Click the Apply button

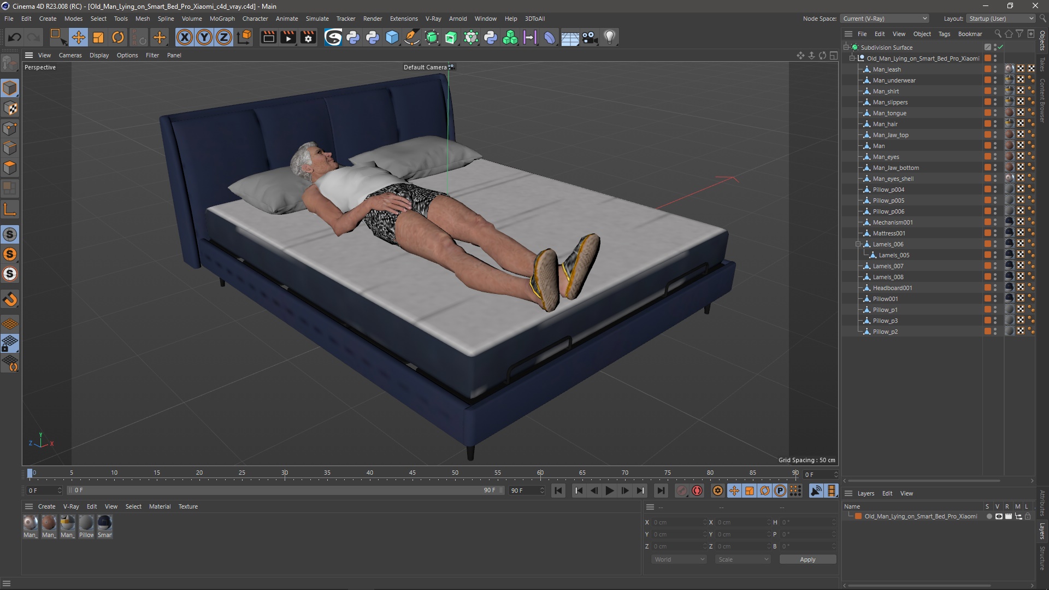tap(808, 559)
